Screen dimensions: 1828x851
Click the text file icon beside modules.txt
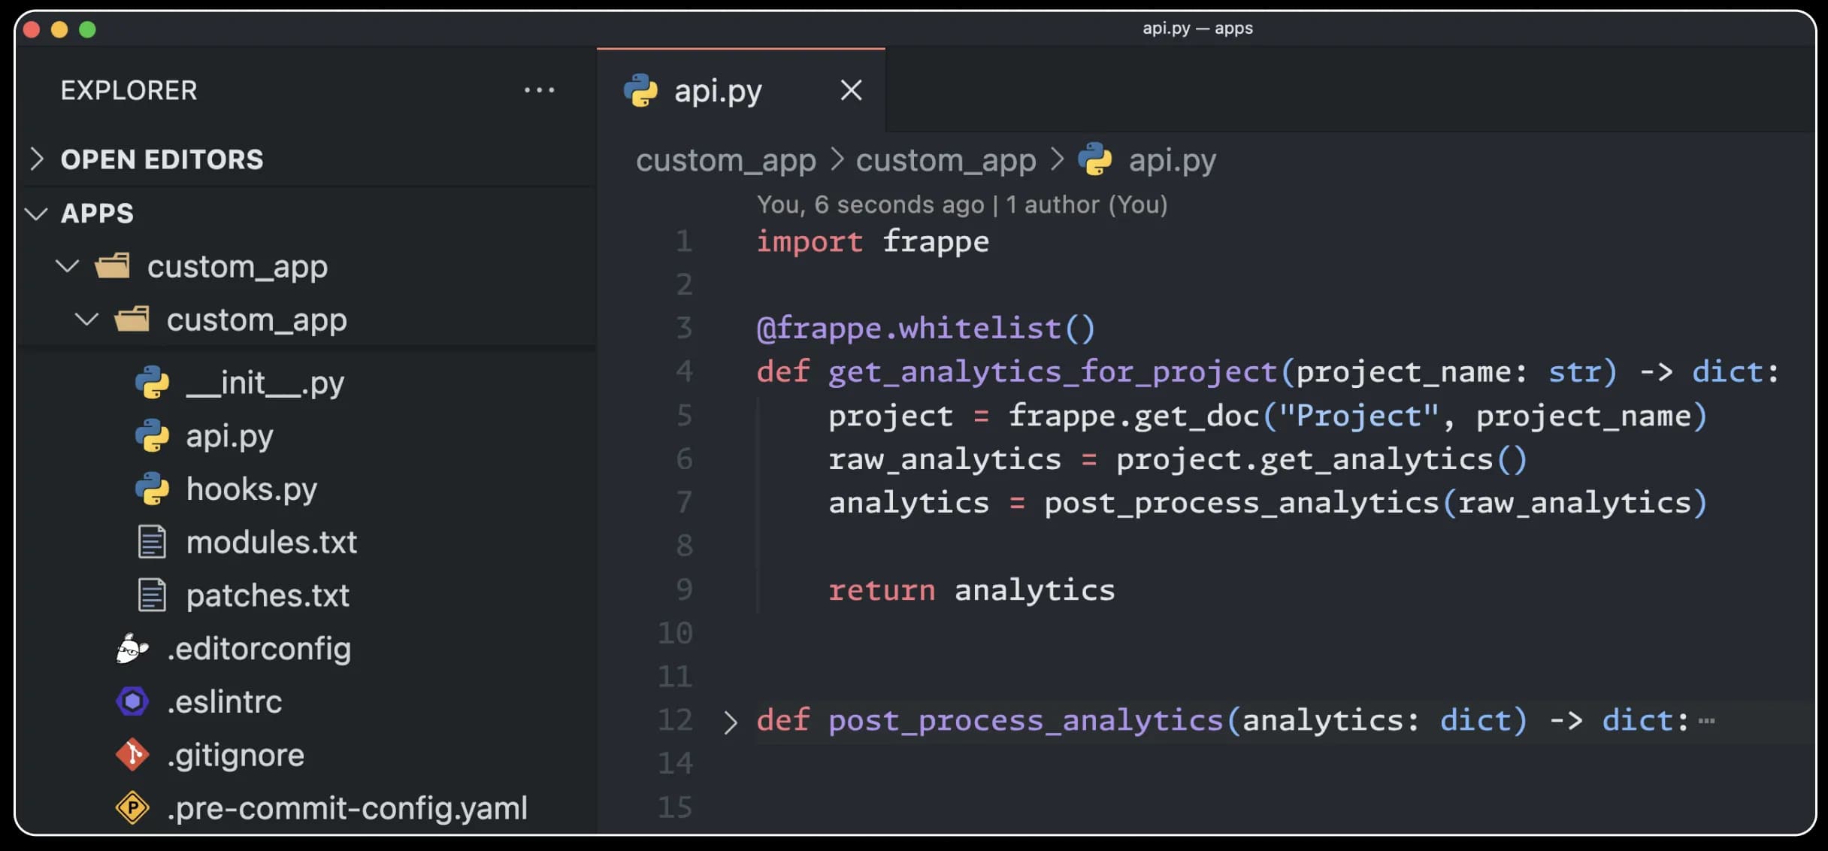(152, 541)
